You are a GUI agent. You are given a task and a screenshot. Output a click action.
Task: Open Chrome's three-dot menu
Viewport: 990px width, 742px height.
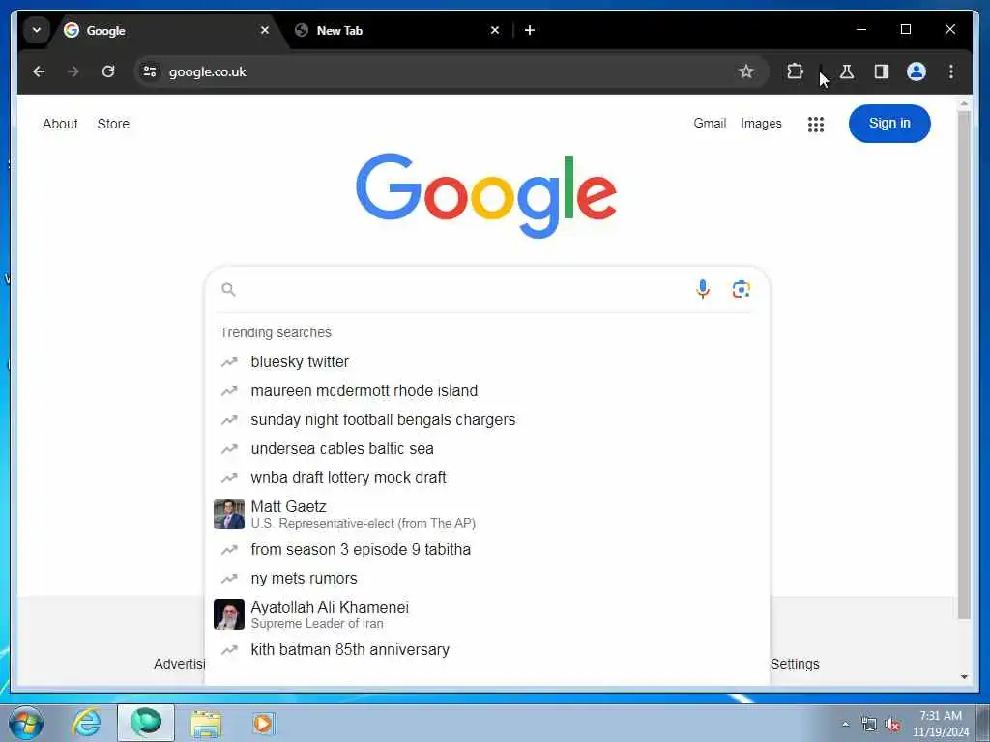coord(951,71)
